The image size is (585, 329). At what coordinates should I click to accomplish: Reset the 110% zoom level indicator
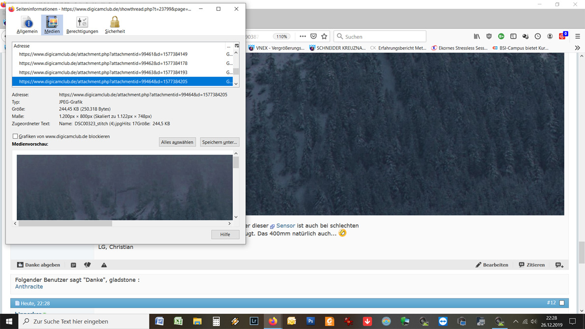(x=282, y=36)
